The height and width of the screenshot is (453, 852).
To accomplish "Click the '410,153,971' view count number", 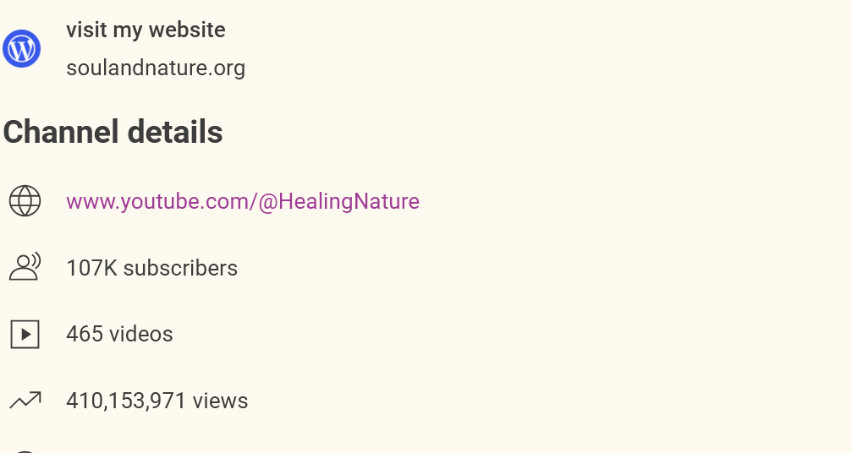I will [x=126, y=401].
